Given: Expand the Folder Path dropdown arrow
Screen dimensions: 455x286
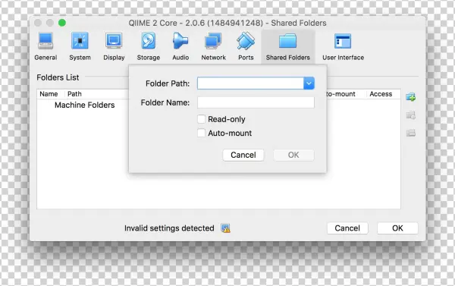Looking at the screenshot, I should coord(309,83).
